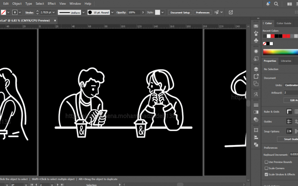298x186 pixels.
Task: Open the Layers panel icon
Action: click(256, 69)
